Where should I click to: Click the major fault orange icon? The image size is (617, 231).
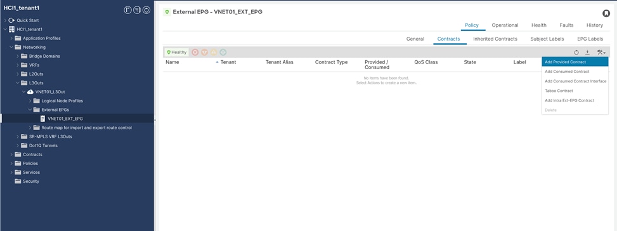(x=204, y=52)
